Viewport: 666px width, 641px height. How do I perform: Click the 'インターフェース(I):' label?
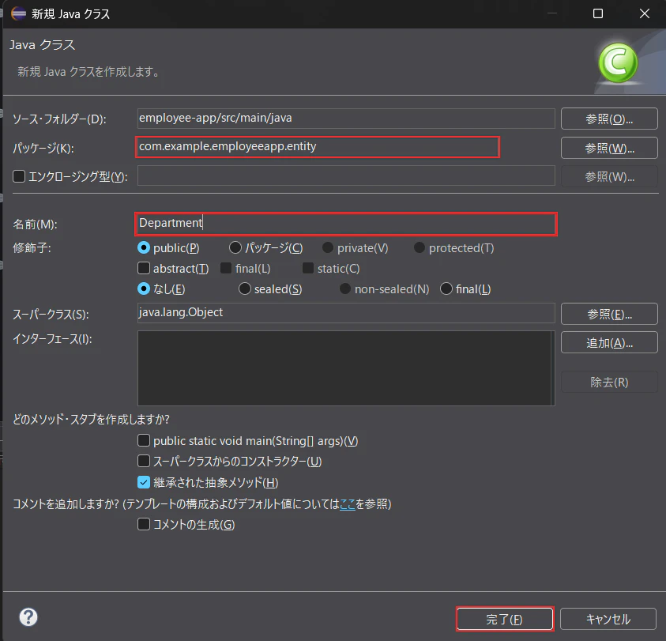pyautogui.click(x=53, y=339)
